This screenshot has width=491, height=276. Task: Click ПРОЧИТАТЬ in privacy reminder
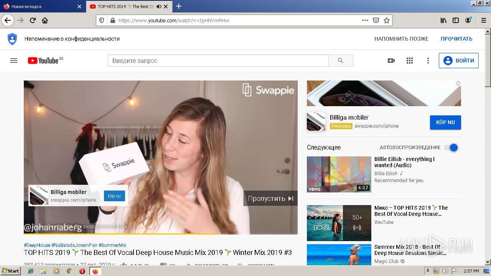pos(456,39)
